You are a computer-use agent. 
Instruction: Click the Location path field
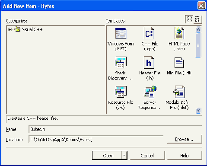pyautogui.click(x=96, y=139)
